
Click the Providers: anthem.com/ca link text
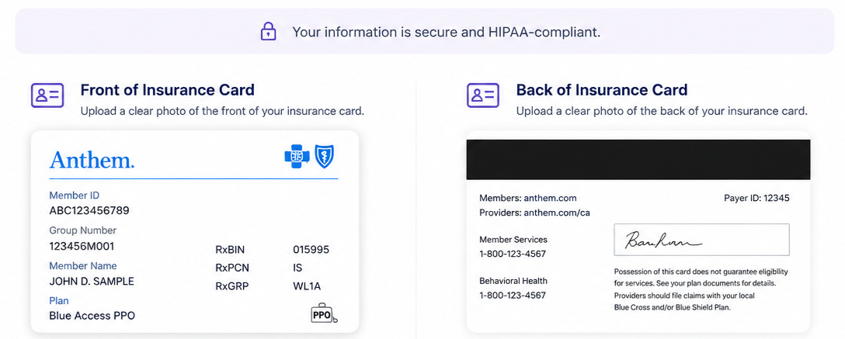(534, 213)
